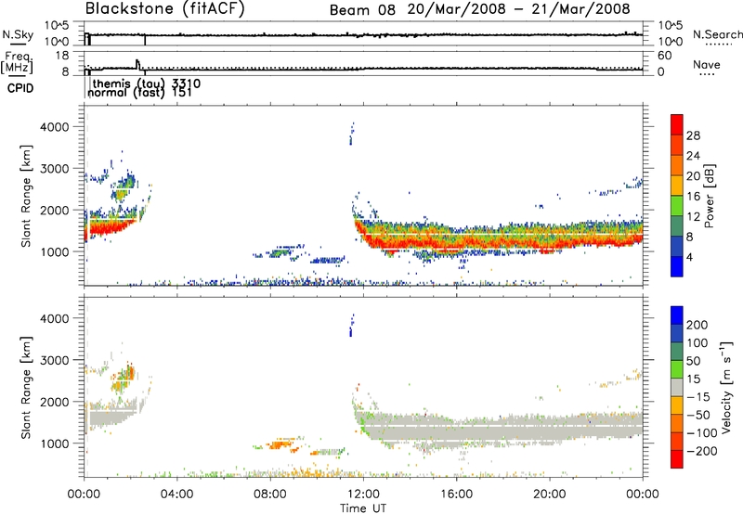Click the '-200' velocity color bar value
The height and width of the screenshot is (514, 743).
pyautogui.click(x=702, y=451)
